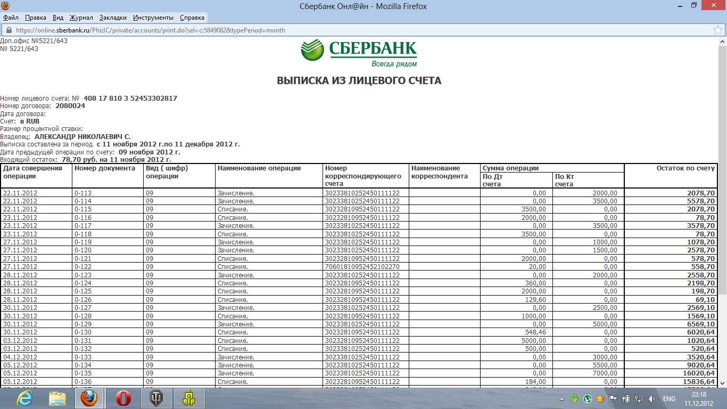Click the padlock site identity icon
The width and height of the screenshot is (727, 409).
click(x=8, y=30)
